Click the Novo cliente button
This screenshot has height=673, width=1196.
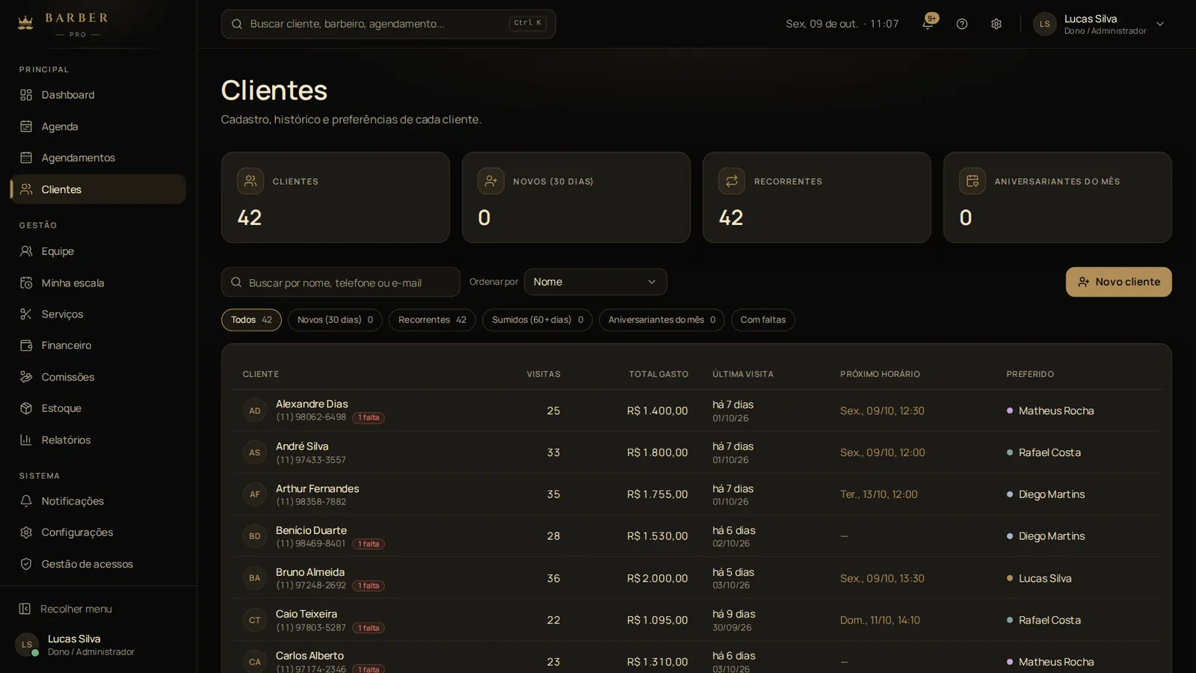[1118, 282]
